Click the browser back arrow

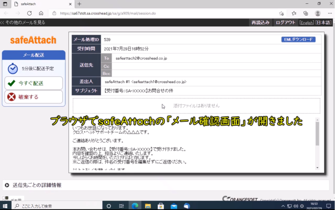click(x=6, y=13)
